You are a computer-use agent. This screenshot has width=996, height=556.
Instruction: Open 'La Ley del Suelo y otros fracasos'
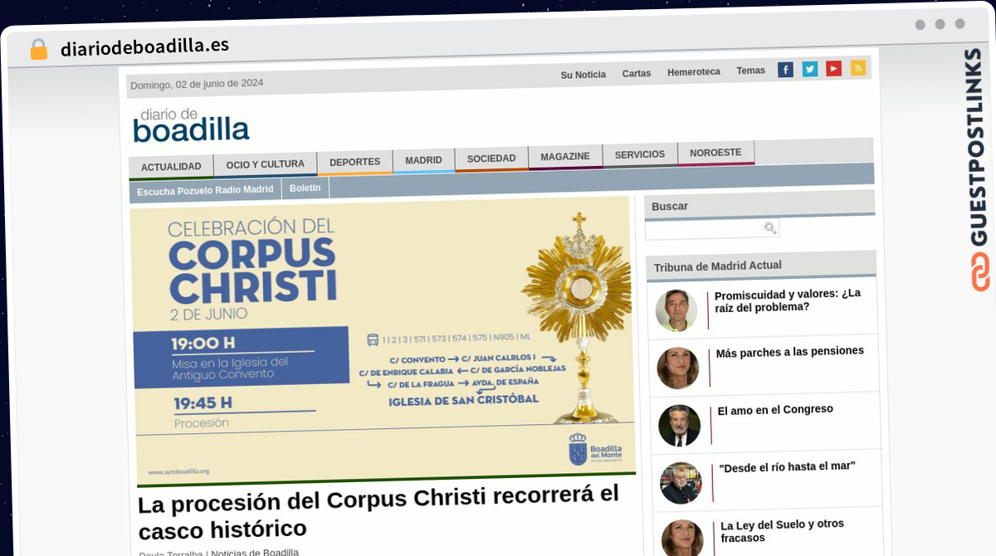[x=782, y=530]
